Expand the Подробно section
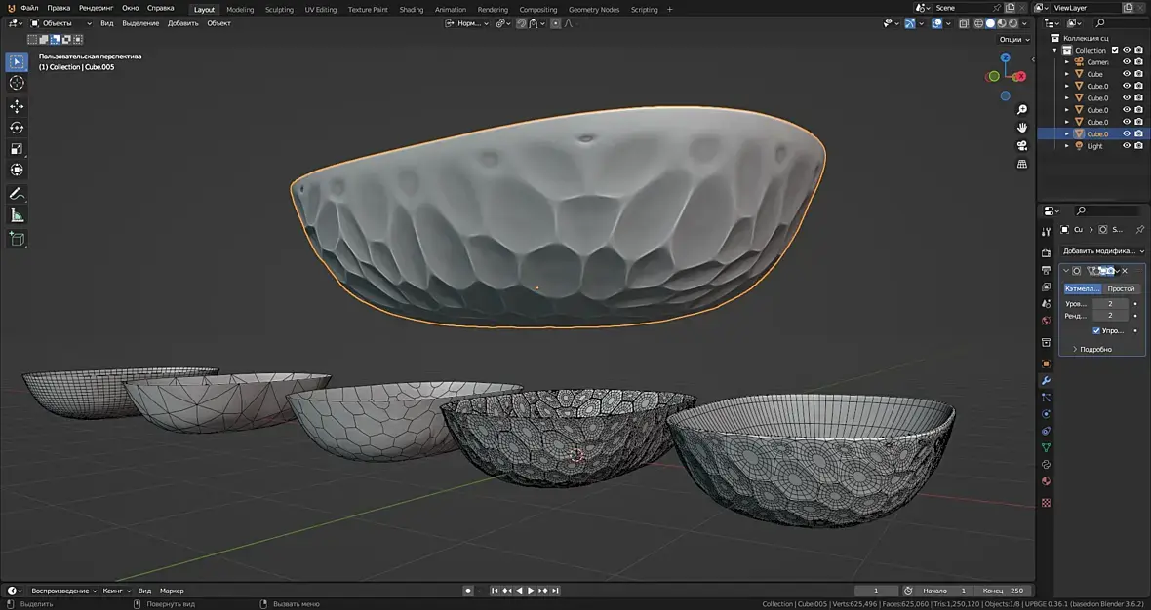Image resolution: width=1151 pixels, height=610 pixels. point(1091,349)
